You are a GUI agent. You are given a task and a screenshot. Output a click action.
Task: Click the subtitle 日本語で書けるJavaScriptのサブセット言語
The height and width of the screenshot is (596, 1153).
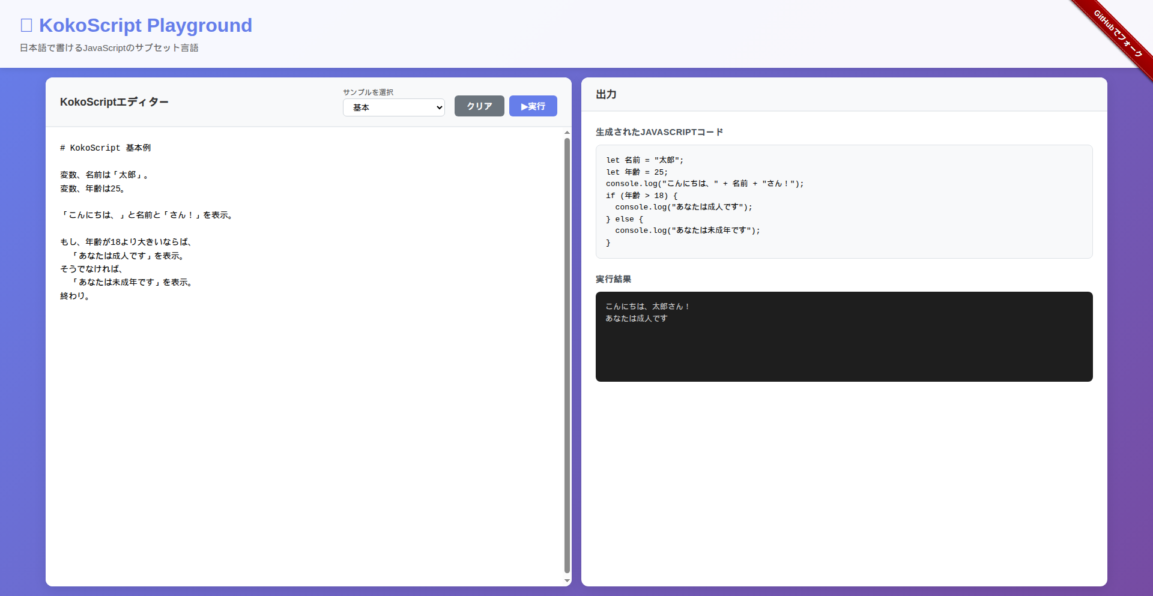[x=109, y=47]
